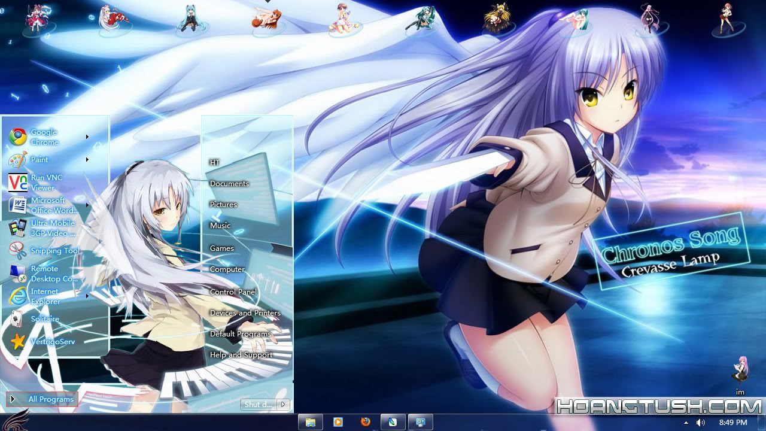The width and height of the screenshot is (766, 431).
Task: Open Documents from Start menu
Action: pyautogui.click(x=229, y=184)
